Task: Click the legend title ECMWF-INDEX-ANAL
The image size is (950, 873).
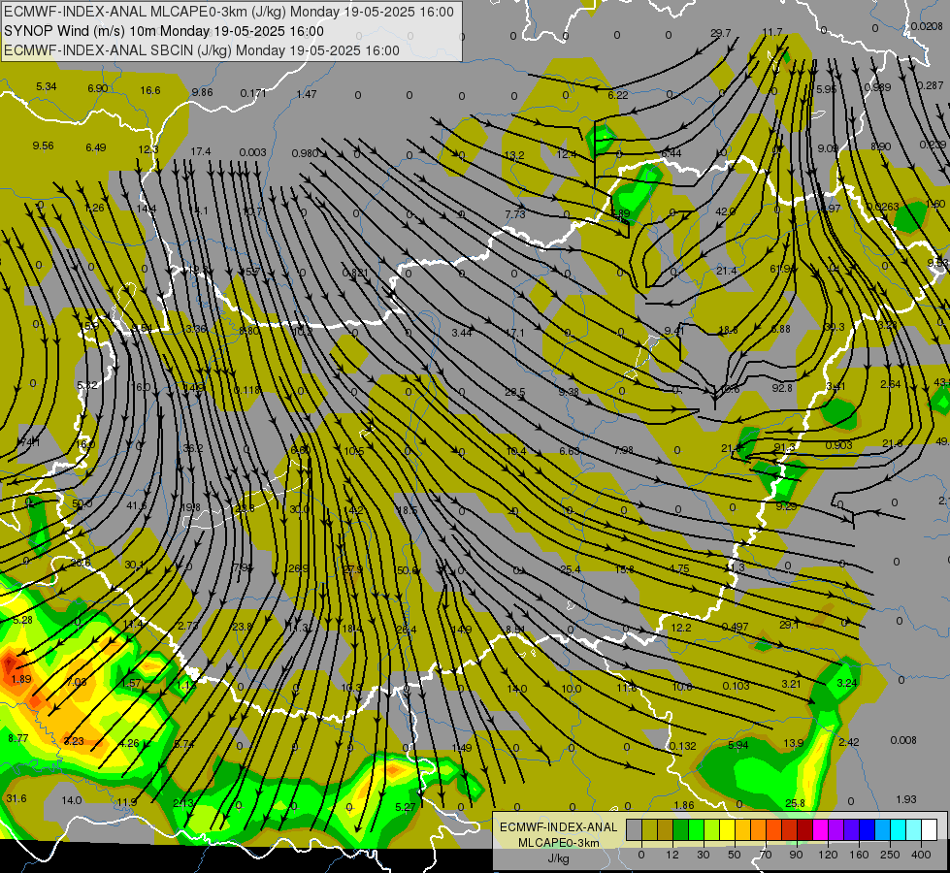Action: click(x=558, y=827)
